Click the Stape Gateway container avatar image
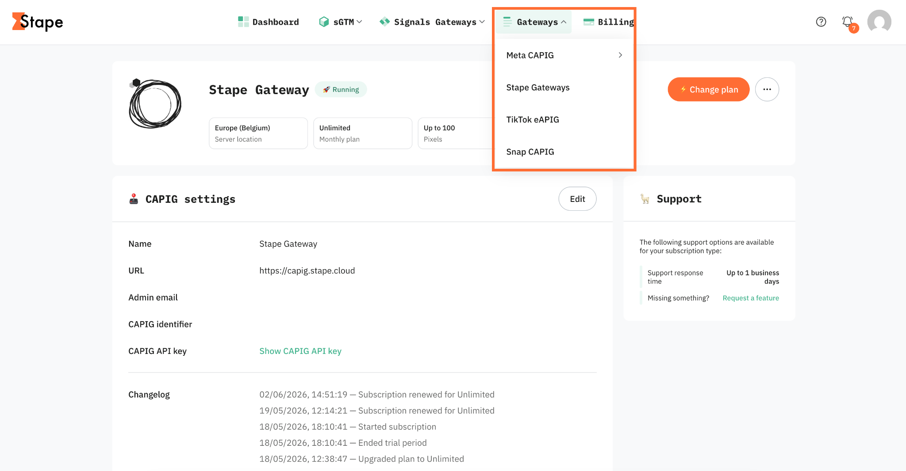Image resolution: width=906 pixels, height=471 pixels. click(x=155, y=103)
